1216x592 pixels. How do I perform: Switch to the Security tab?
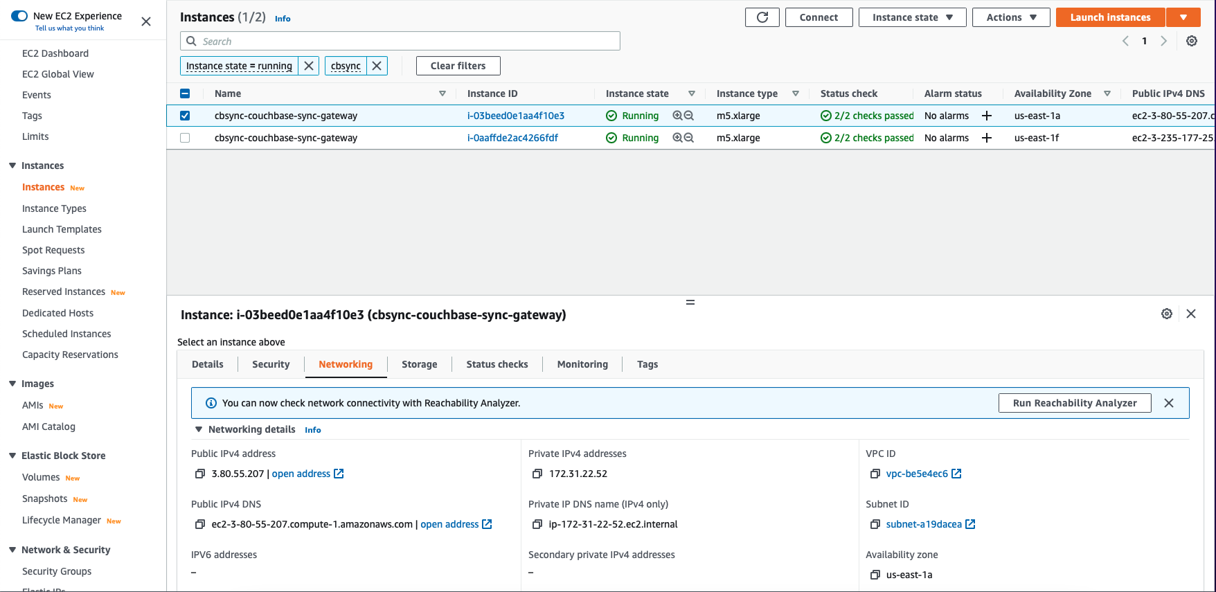(x=271, y=364)
